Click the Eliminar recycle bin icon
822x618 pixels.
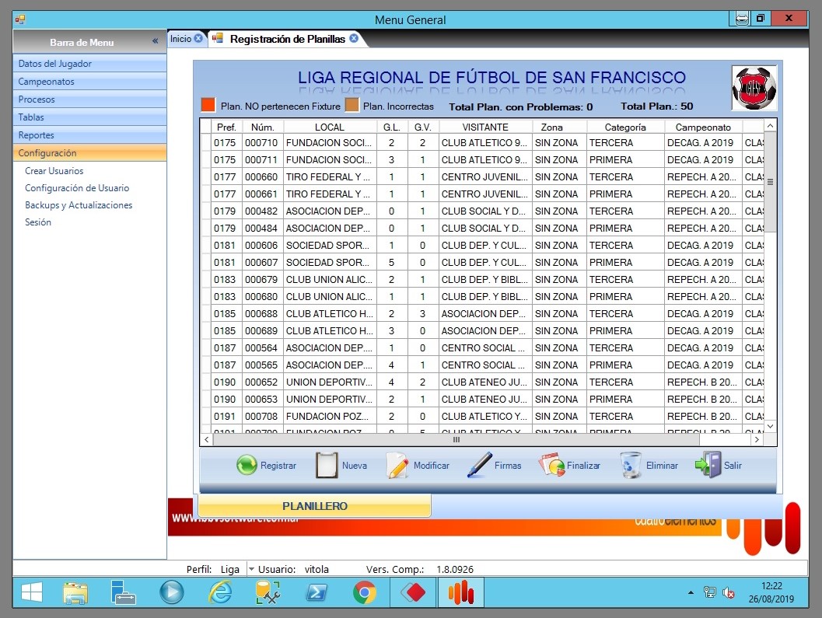[x=631, y=465]
